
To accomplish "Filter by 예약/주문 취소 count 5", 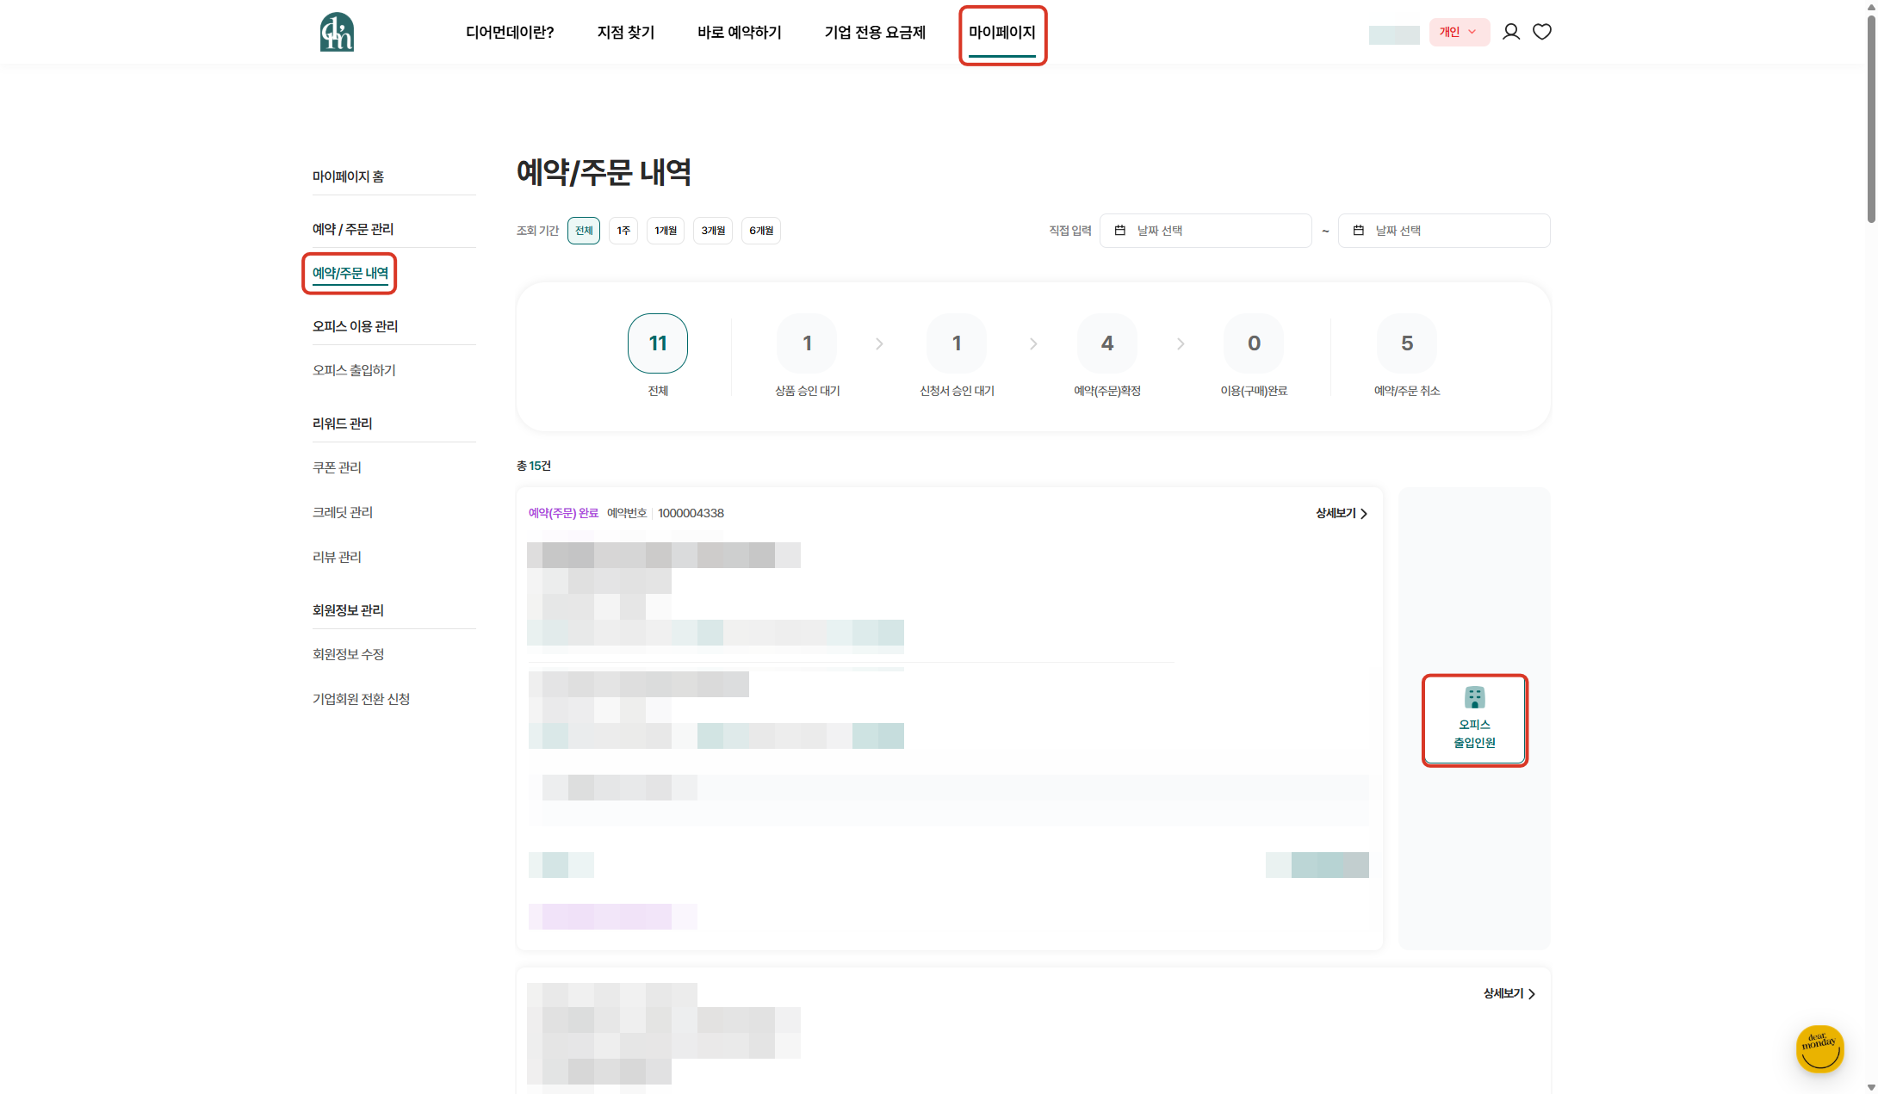I will pos(1407,343).
